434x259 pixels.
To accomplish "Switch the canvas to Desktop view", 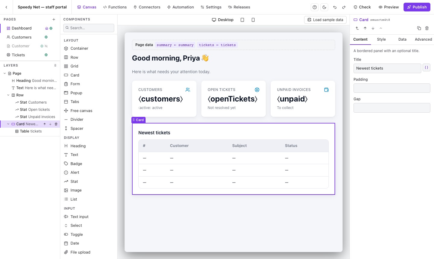I will [x=223, y=20].
